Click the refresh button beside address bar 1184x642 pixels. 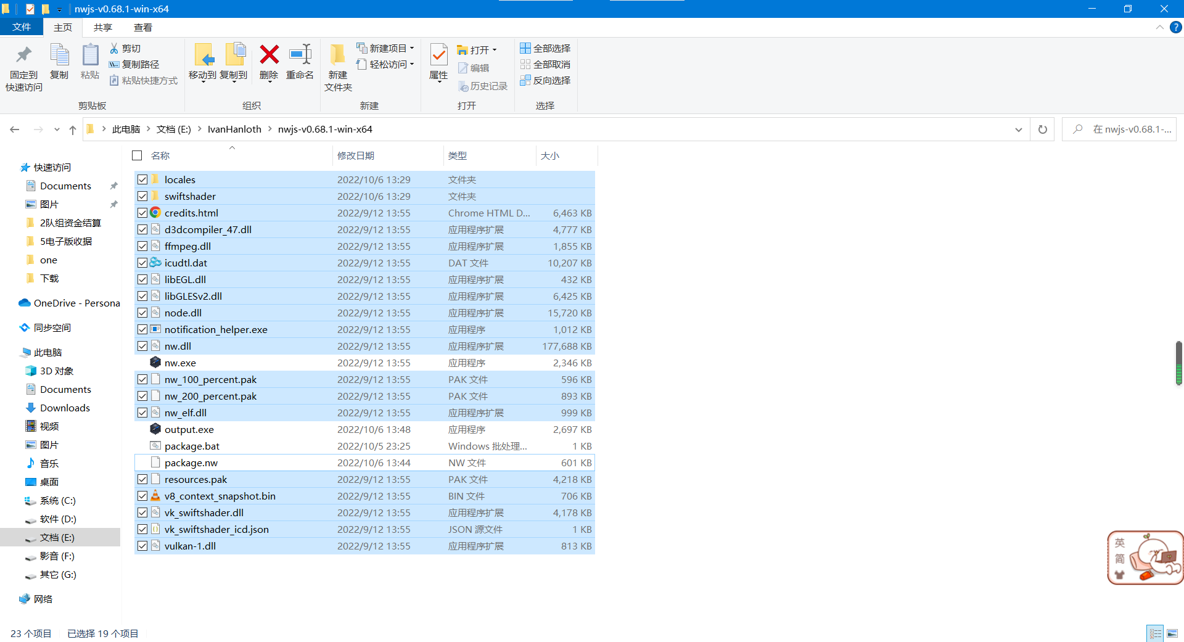1043,130
